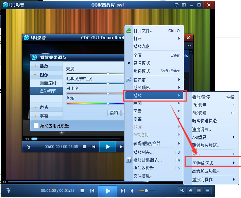241x198 pixels.
Task: Expand the 声音 section in effects sidebar
Action: [x=47, y=107]
